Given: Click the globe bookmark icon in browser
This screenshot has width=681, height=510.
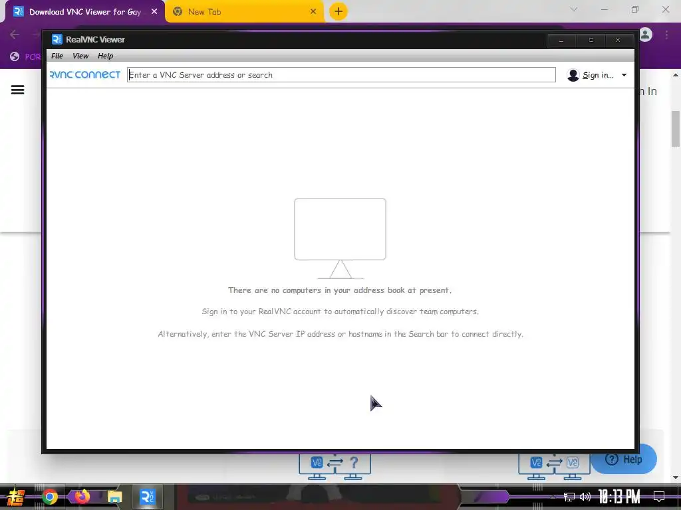Looking at the screenshot, I should pos(15,57).
